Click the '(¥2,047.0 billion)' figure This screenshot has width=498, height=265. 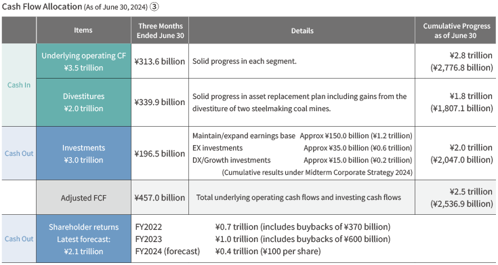tap(462, 159)
